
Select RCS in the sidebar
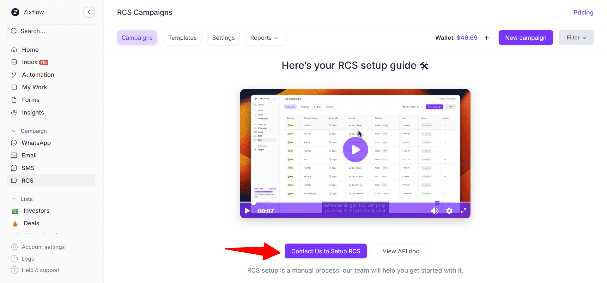[51, 180]
